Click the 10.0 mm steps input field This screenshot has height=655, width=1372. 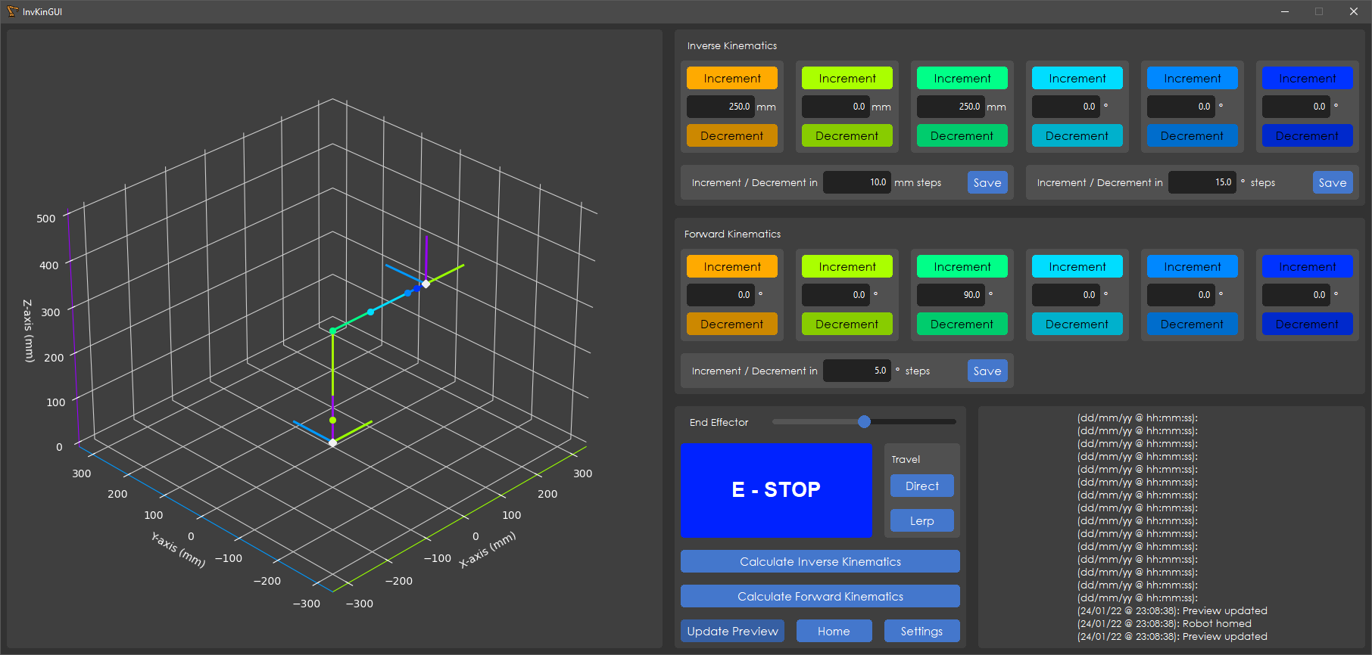(x=856, y=182)
